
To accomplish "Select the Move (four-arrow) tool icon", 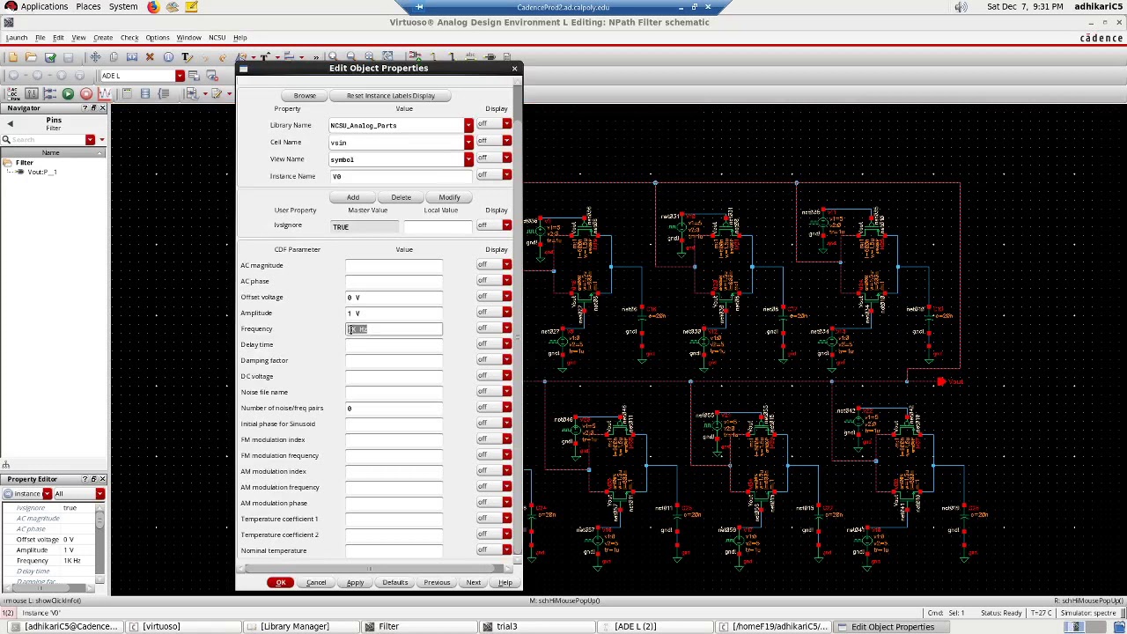I will (95, 57).
